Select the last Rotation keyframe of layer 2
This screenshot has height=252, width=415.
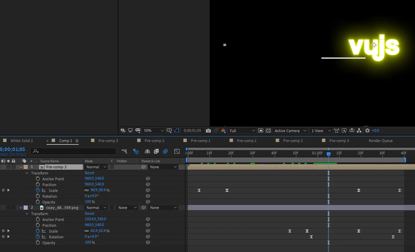tap(393, 237)
